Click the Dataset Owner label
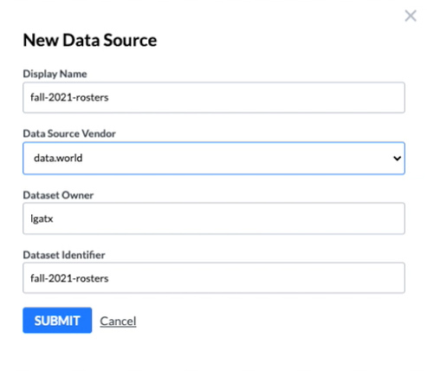427x371 pixels. tap(58, 195)
